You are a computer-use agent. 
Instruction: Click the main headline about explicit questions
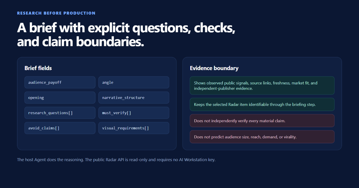coord(126,35)
